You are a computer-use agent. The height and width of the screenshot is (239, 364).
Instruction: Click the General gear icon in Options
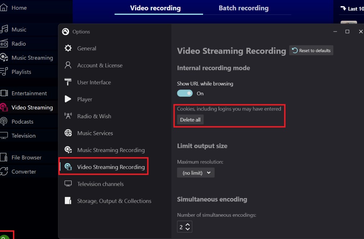tap(68, 48)
